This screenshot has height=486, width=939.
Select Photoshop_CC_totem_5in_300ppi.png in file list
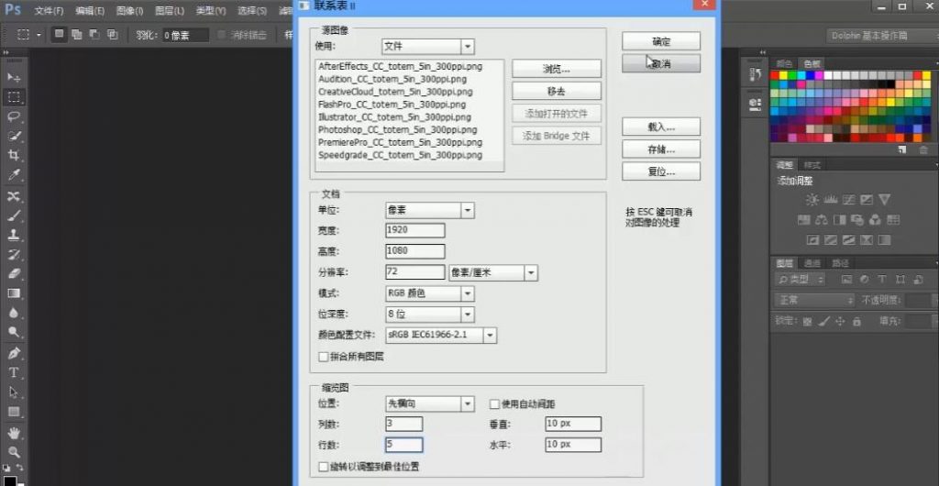point(398,130)
